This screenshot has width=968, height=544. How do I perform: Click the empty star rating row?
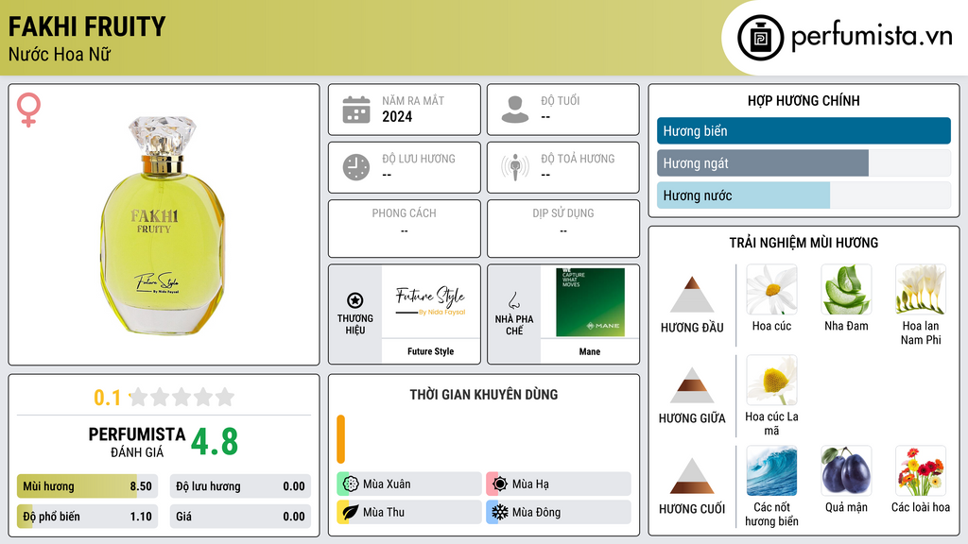coord(182,397)
